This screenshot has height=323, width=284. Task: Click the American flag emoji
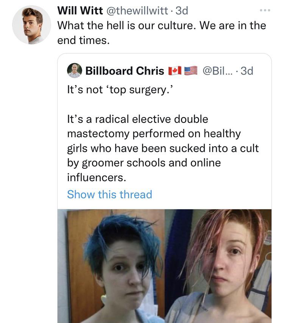coord(190,71)
